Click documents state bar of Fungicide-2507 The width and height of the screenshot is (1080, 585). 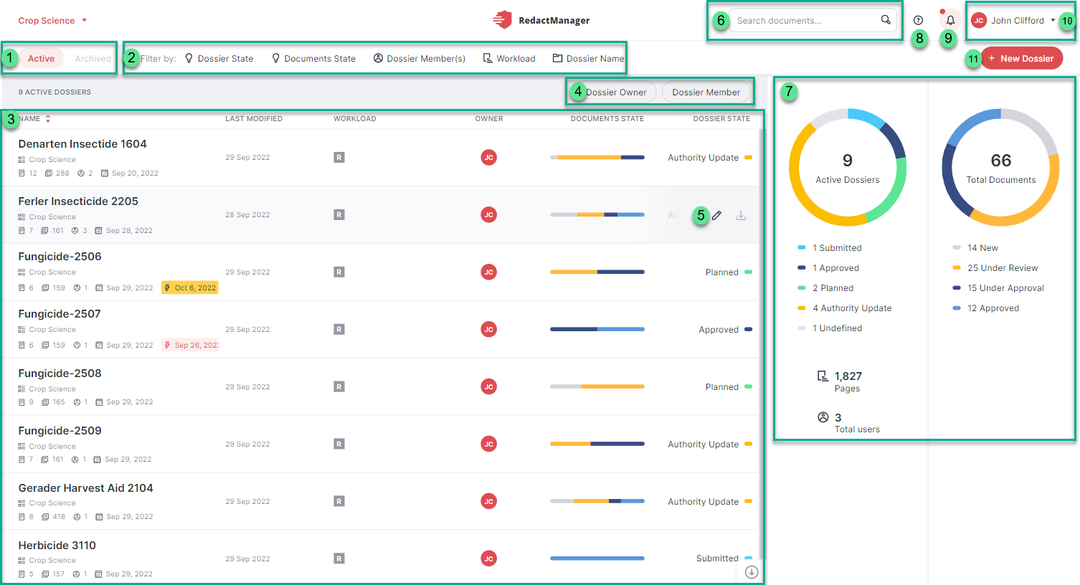597,329
